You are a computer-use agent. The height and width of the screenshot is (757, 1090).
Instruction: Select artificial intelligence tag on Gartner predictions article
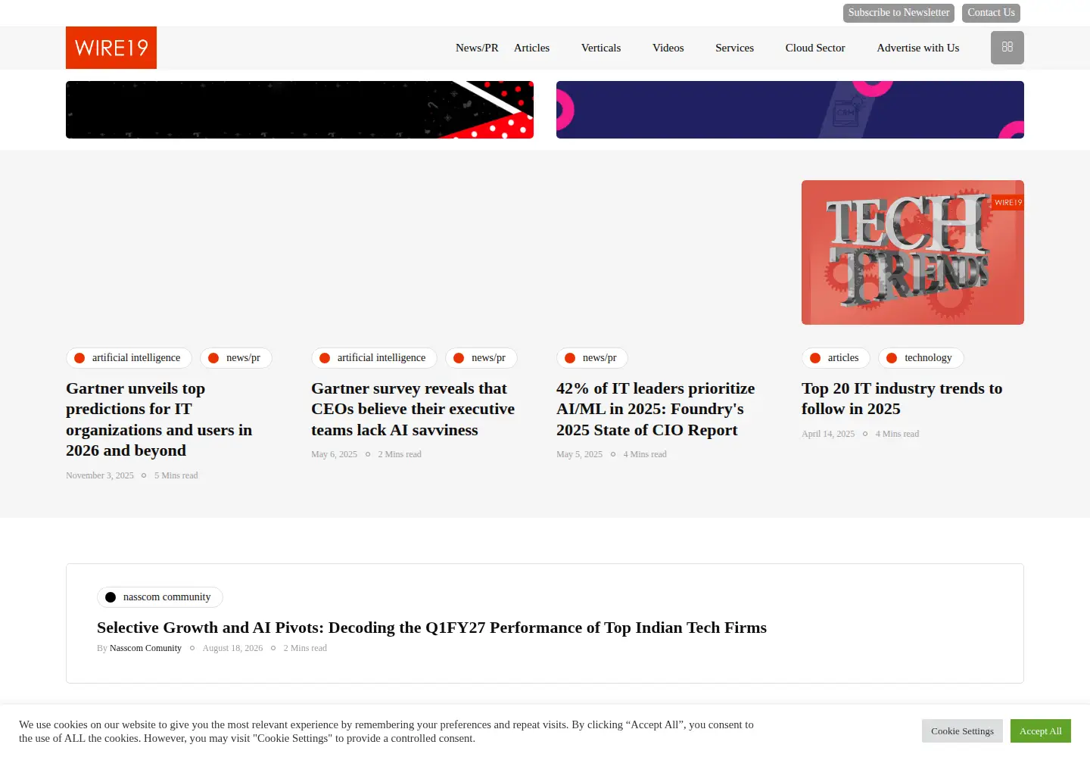coord(129,358)
